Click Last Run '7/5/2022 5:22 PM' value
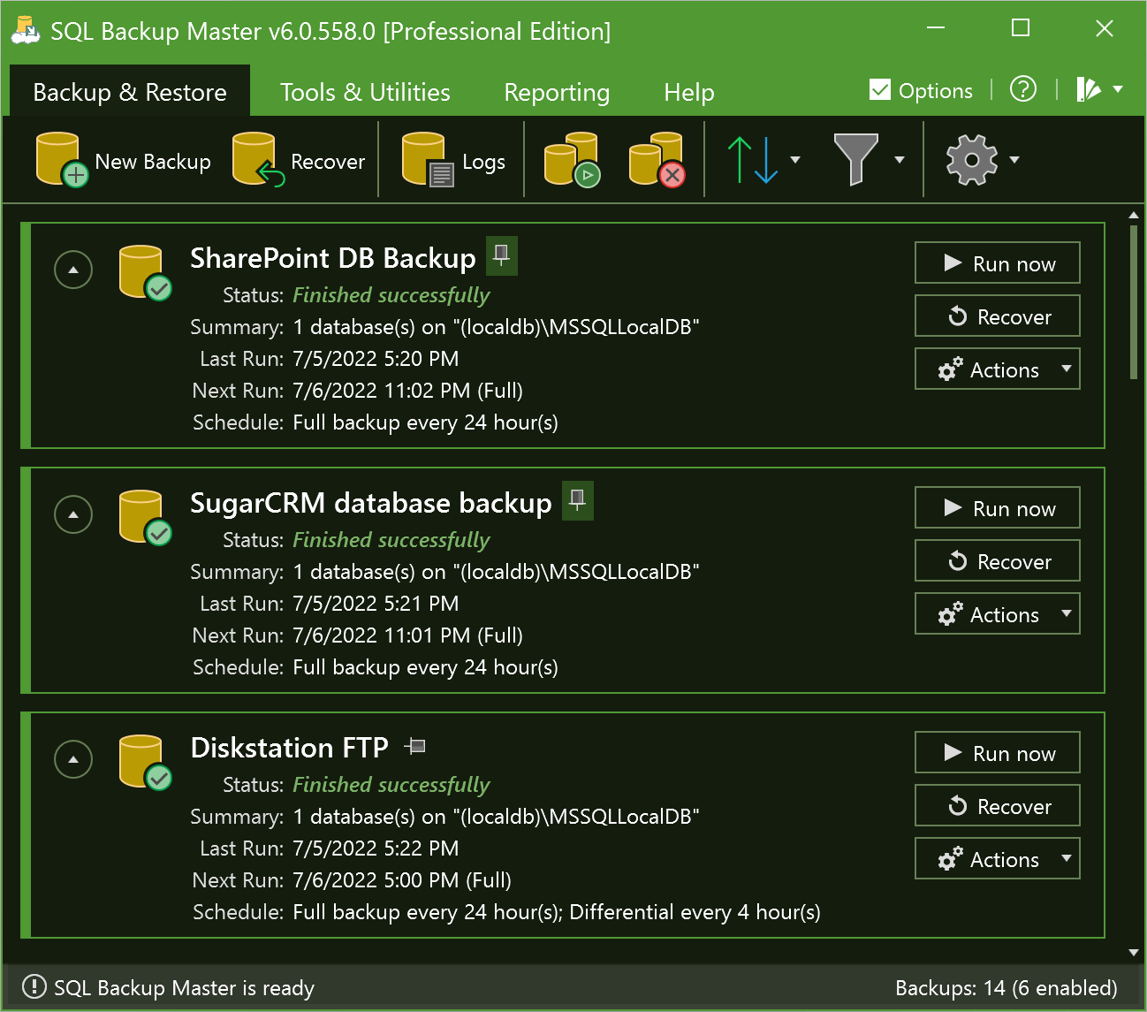Image resolution: width=1147 pixels, height=1012 pixels. click(376, 848)
